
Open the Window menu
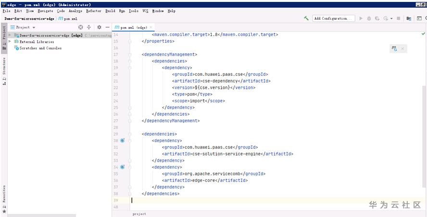(x=158, y=11)
